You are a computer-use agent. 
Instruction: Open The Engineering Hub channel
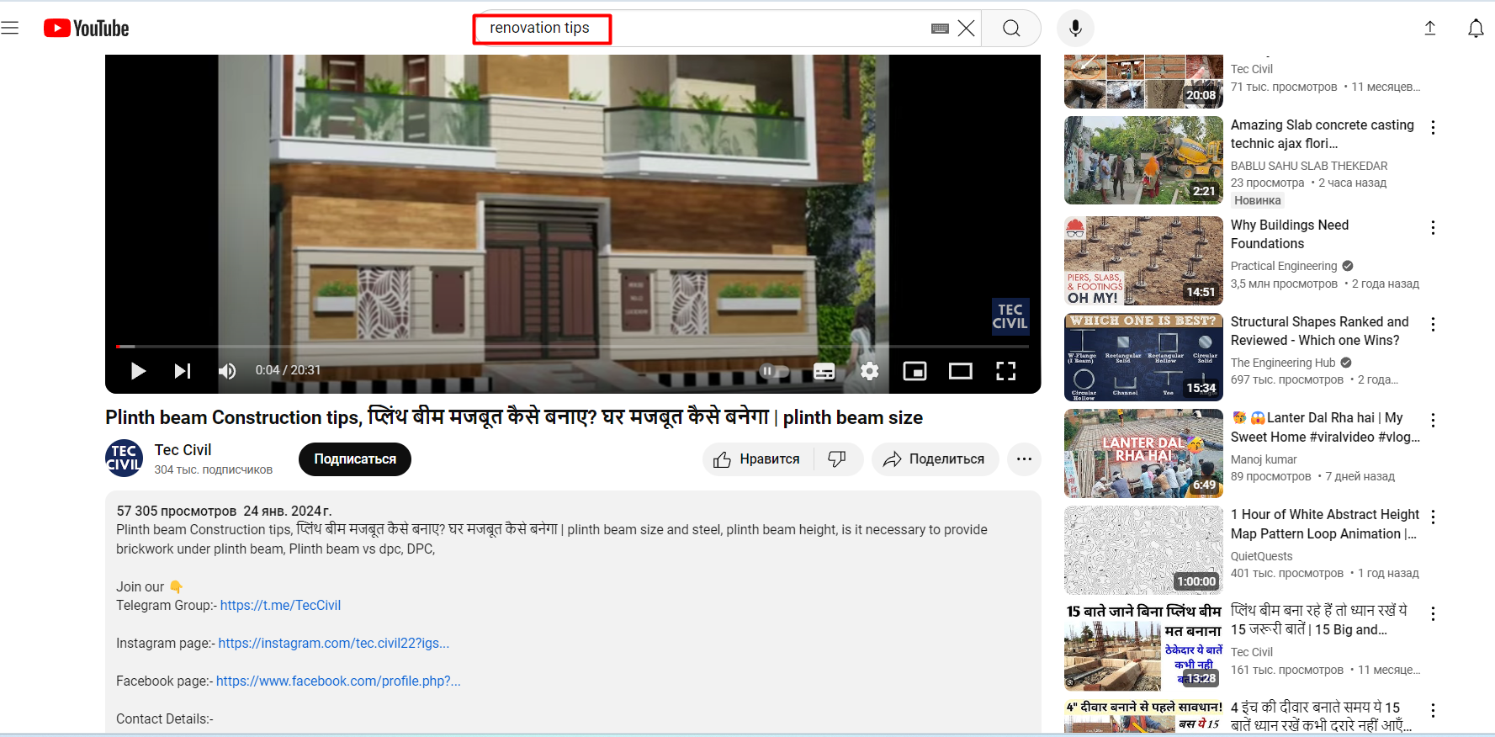click(x=1283, y=363)
